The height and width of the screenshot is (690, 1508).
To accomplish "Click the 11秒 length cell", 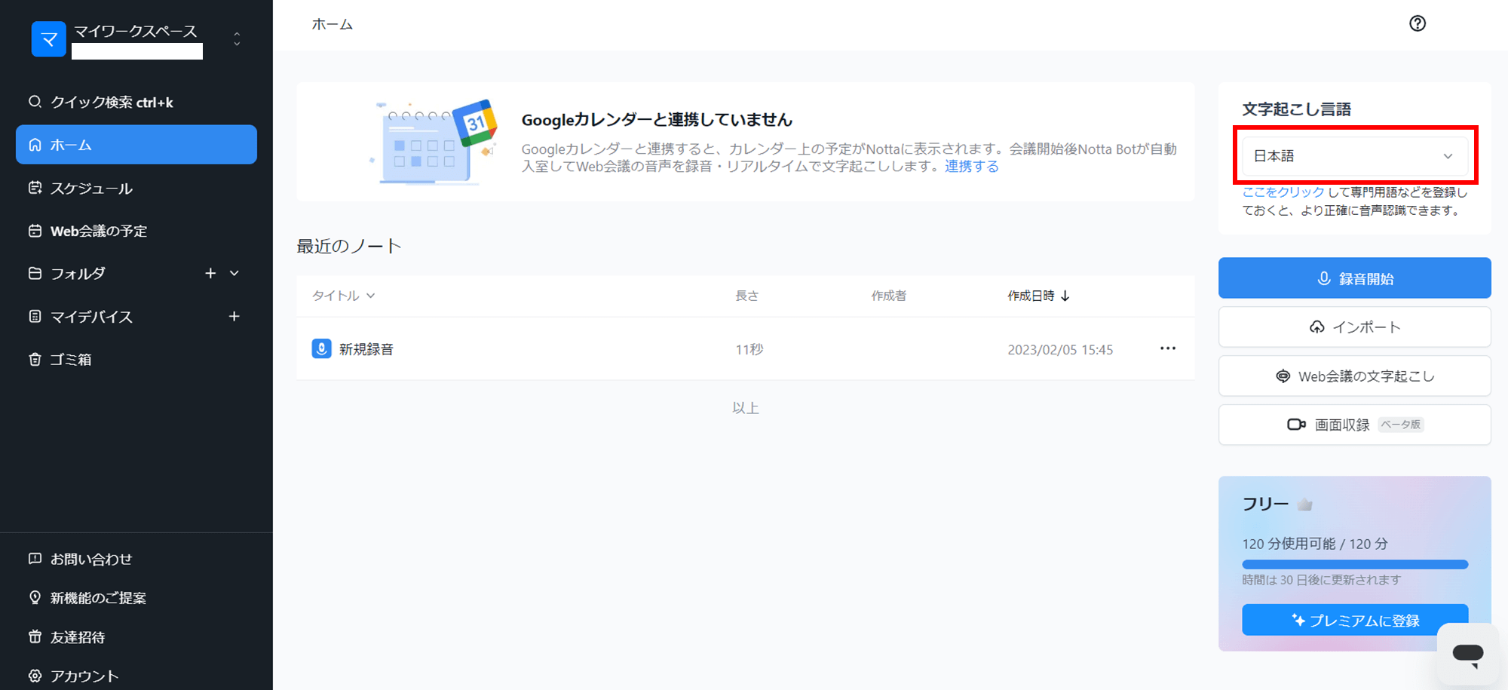I will point(749,350).
